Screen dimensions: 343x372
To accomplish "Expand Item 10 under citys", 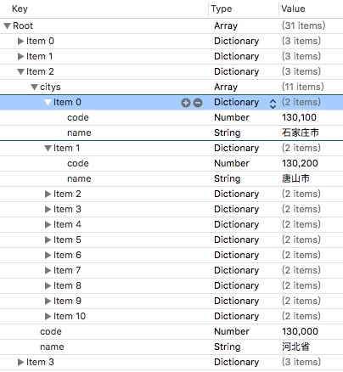I will [x=48, y=316].
